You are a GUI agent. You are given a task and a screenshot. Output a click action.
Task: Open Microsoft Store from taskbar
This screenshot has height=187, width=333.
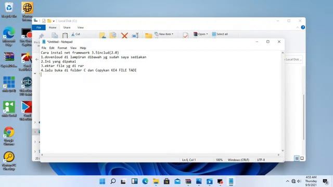[166, 181]
